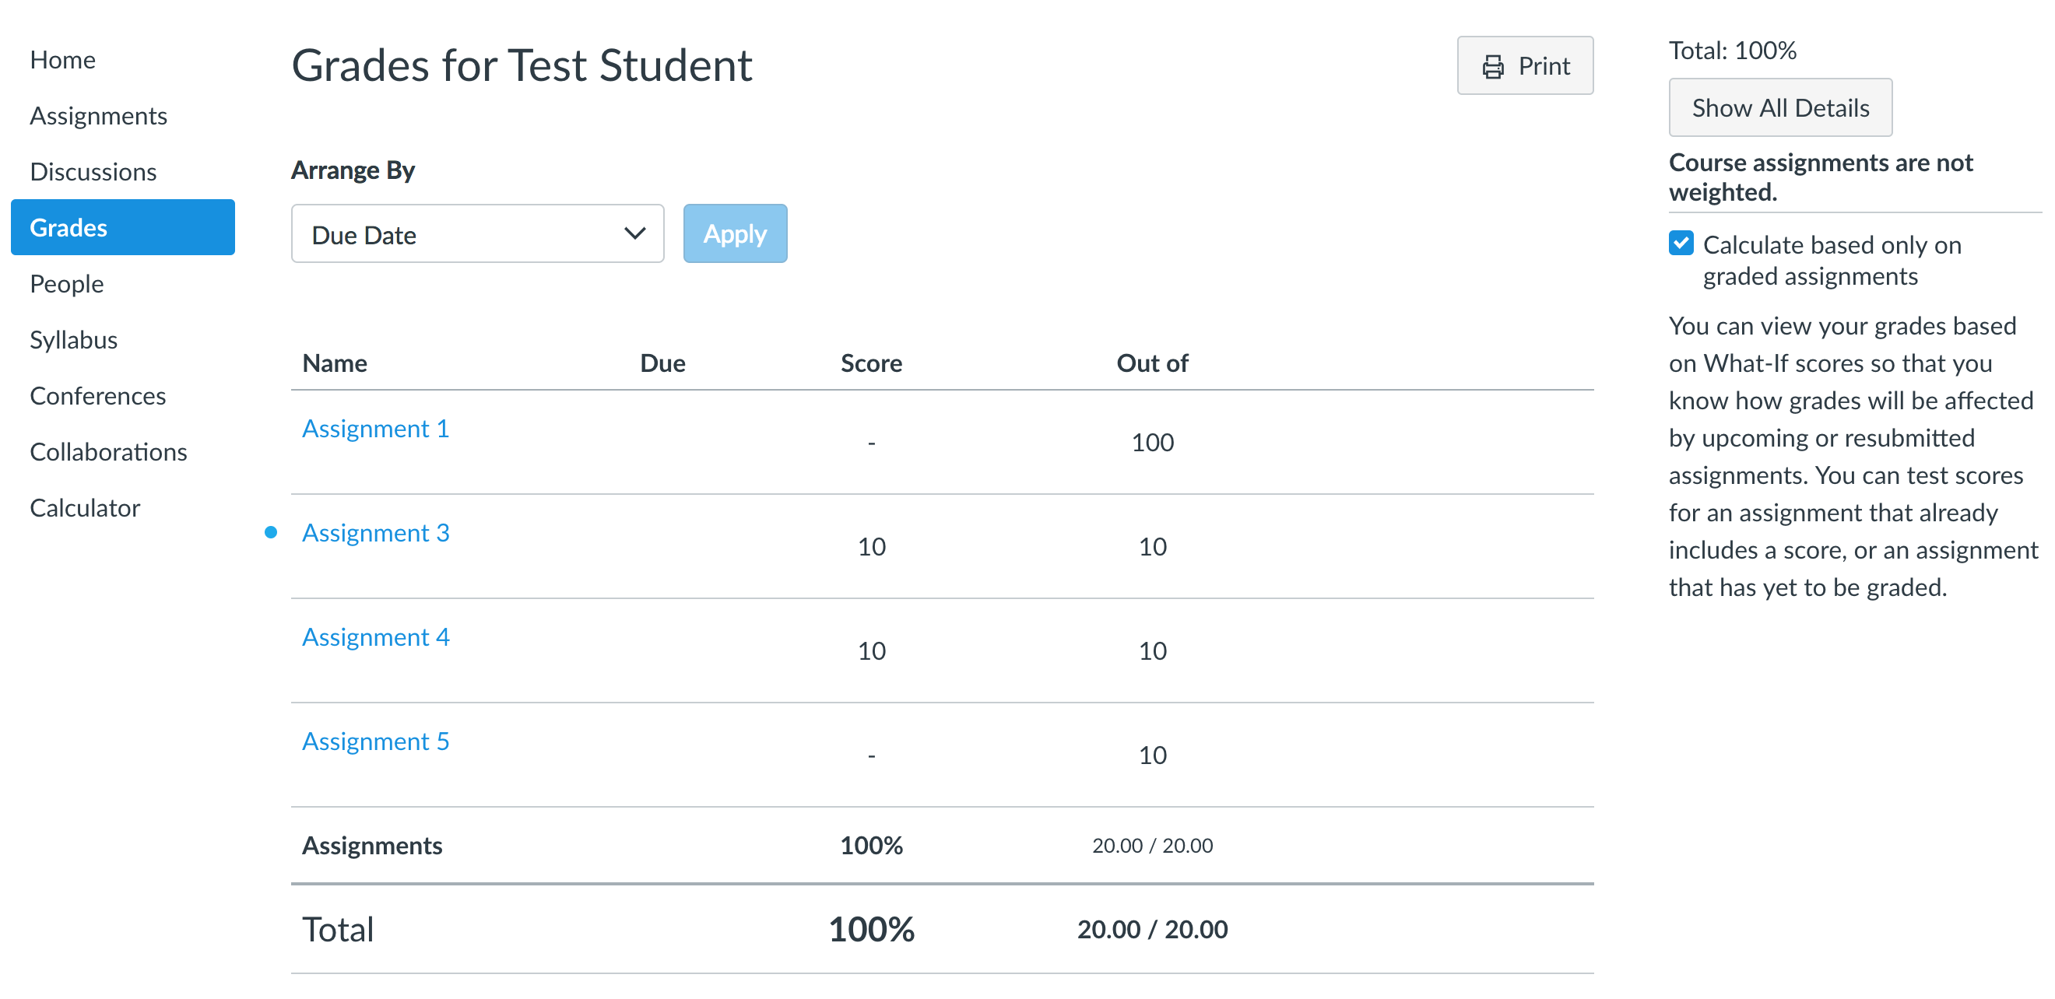Go to Assignments in the course menu
This screenshot has height=999, width=2055.
(98, 116)
